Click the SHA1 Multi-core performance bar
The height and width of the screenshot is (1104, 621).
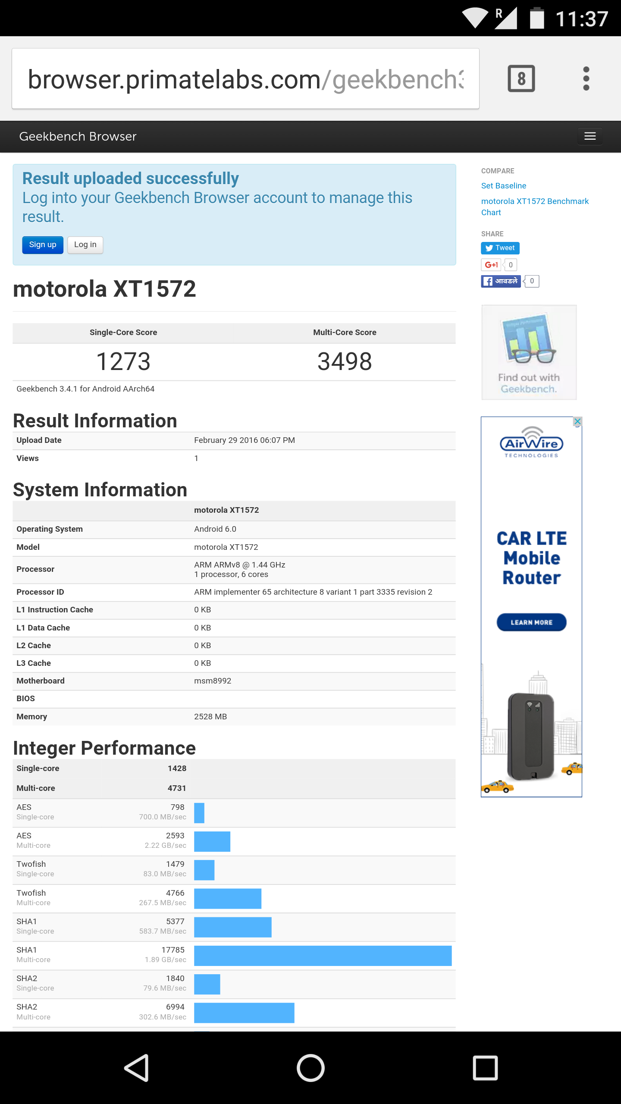pyautogui.click(x=323, y=956)
